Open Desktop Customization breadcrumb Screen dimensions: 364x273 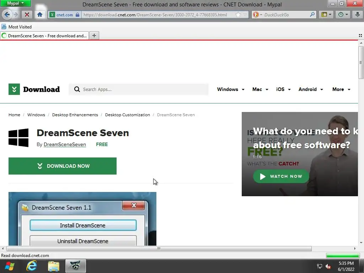click(x=128, y=115)
